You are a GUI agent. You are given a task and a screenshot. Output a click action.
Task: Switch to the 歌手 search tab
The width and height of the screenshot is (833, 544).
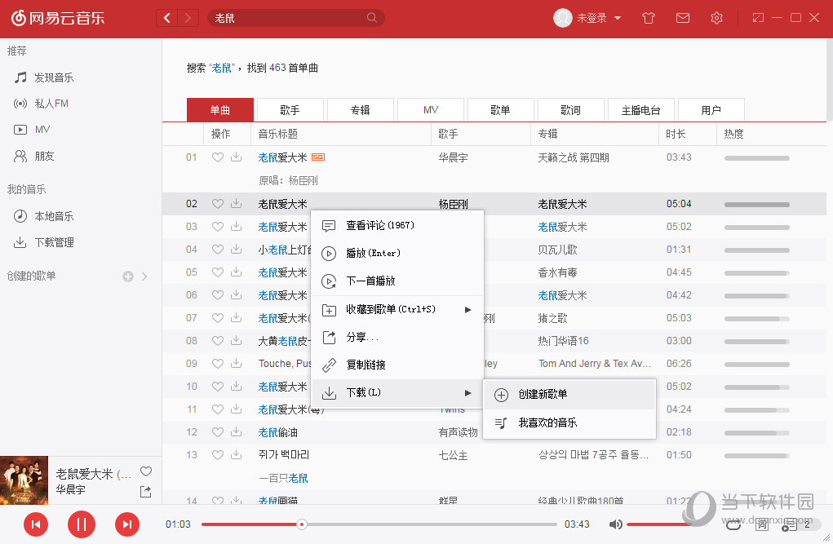click(x=290, y=109)
